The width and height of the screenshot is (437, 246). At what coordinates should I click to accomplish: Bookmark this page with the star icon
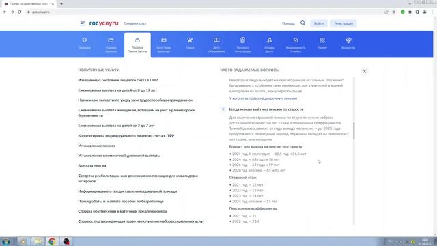pyautogui.click(x=393, y=12)
